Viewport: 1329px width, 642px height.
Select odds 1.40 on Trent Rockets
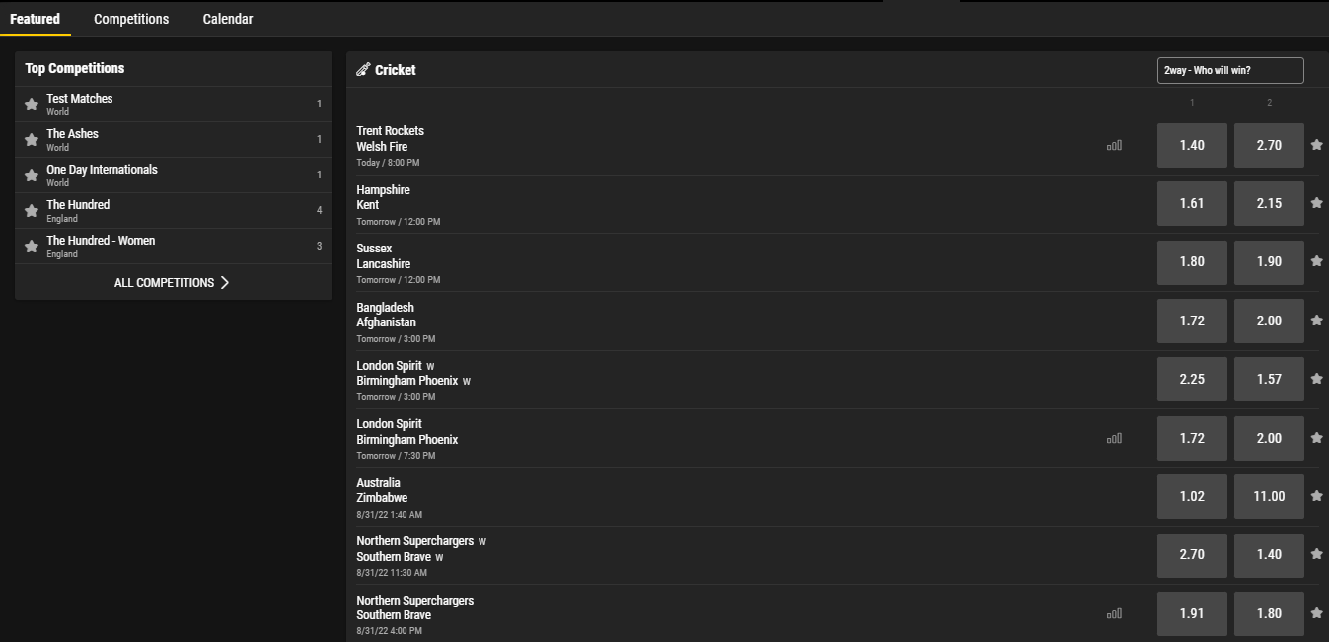(1191, 144)
